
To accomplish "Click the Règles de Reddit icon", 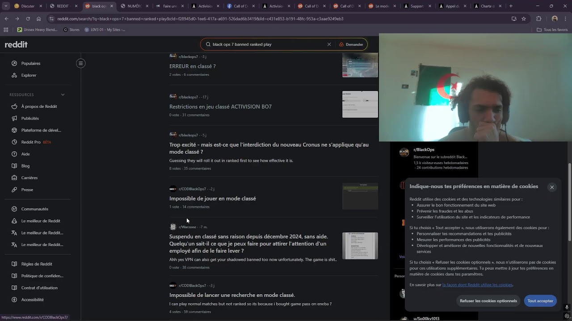I will click(14, 264).
